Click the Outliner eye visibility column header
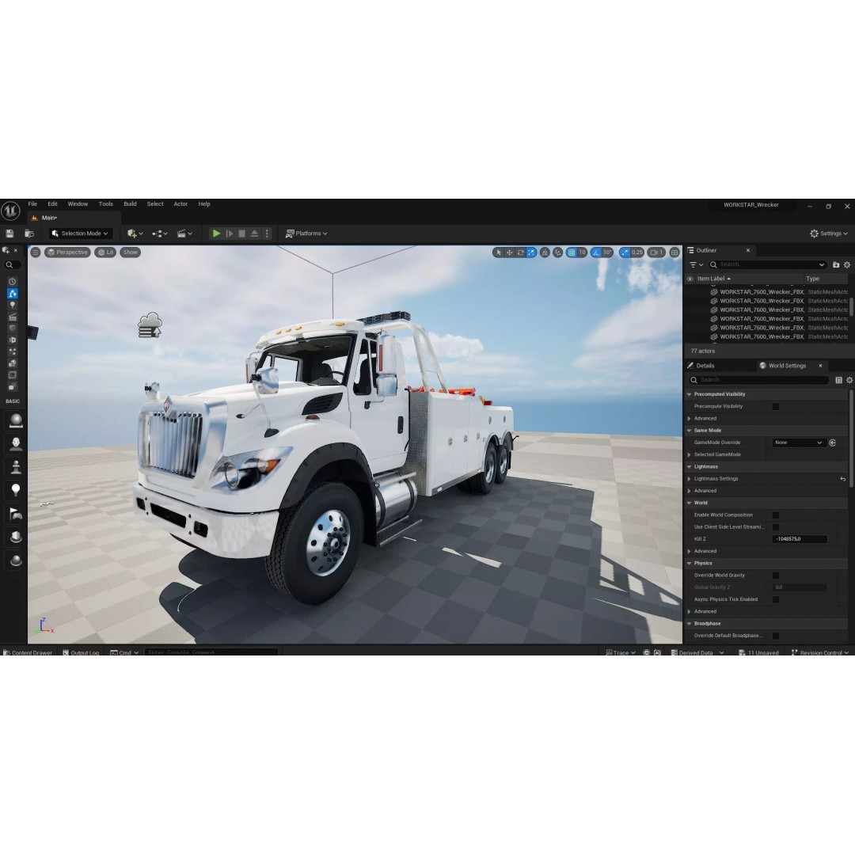This screenshot has width=855, height=855. click(690, 279)
